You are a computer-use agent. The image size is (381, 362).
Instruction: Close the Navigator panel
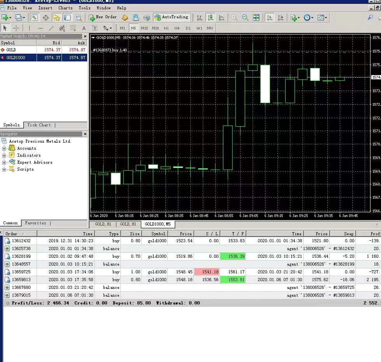85,134
